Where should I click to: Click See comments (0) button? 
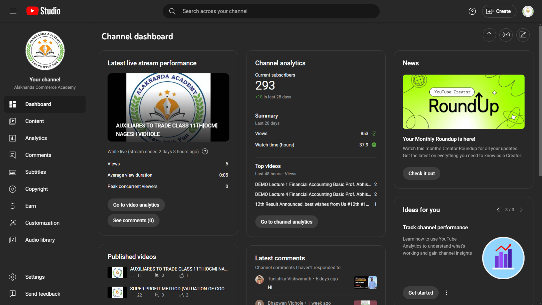click(x=134, y=221)
